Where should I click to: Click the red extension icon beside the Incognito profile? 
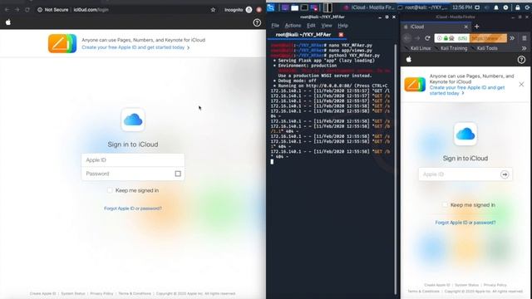(x=259, y=10)
